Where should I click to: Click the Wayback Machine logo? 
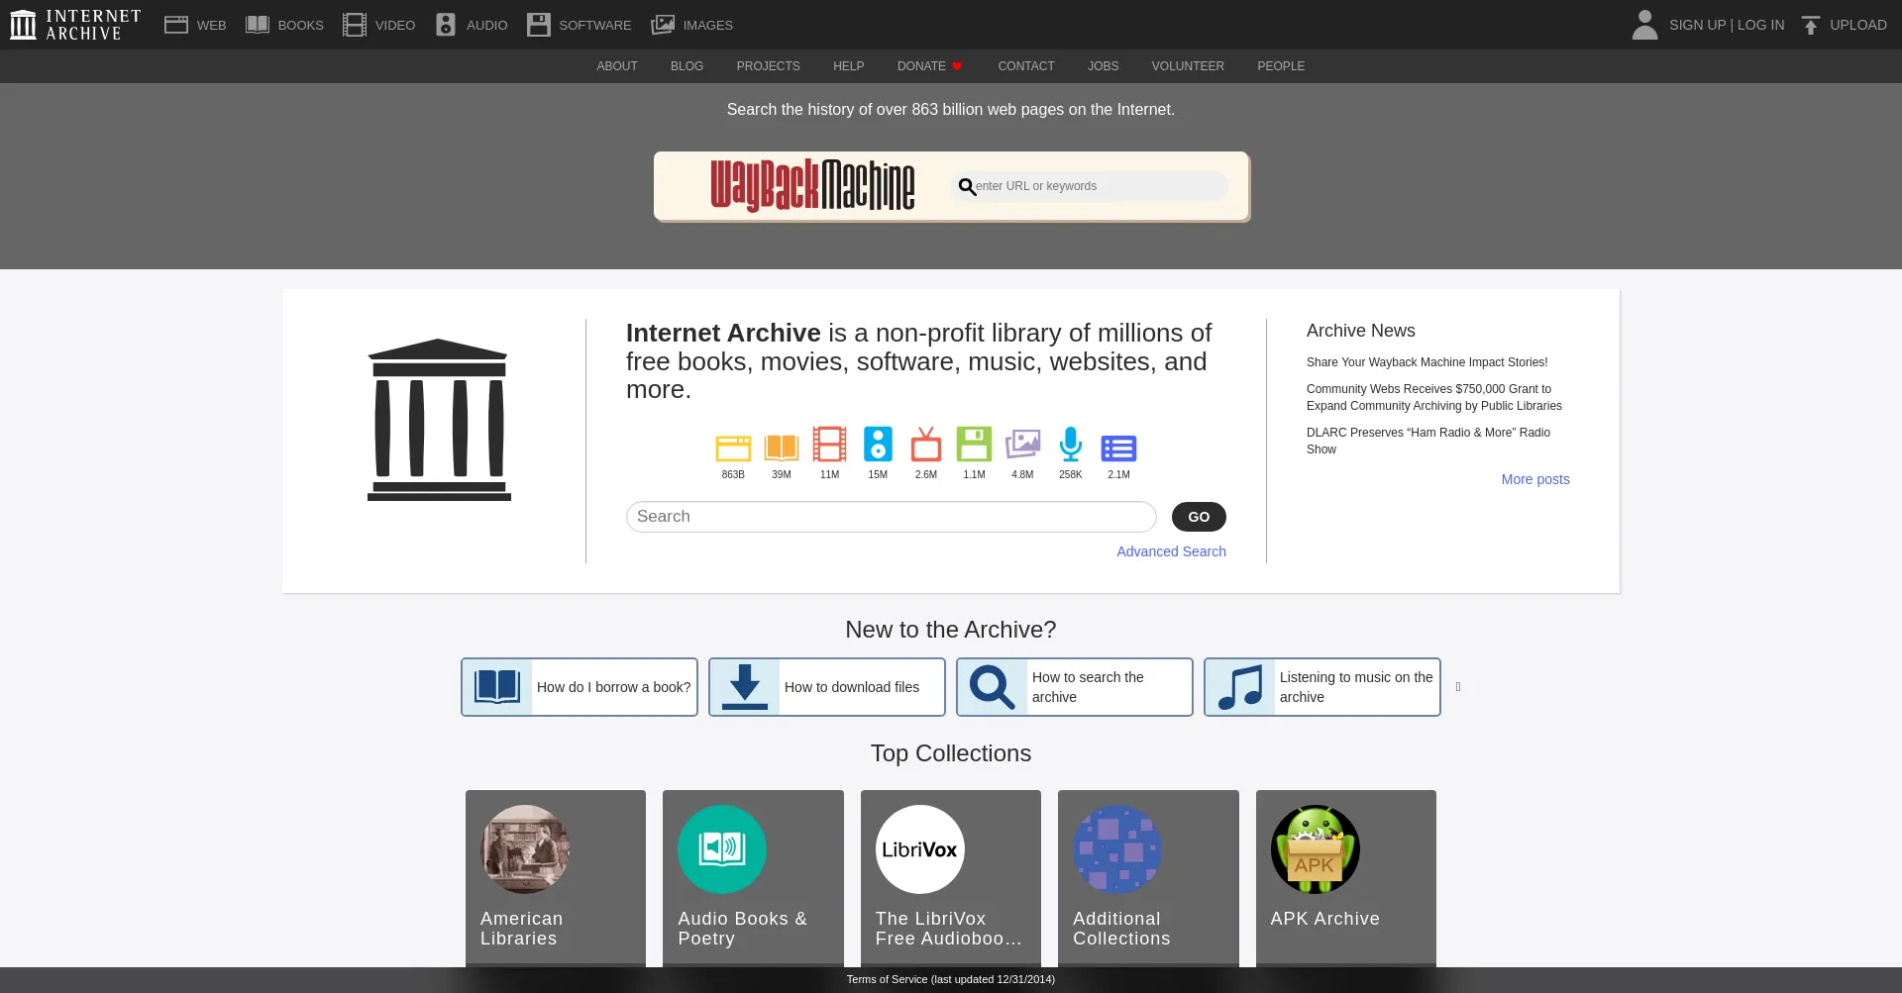(812, 185)
